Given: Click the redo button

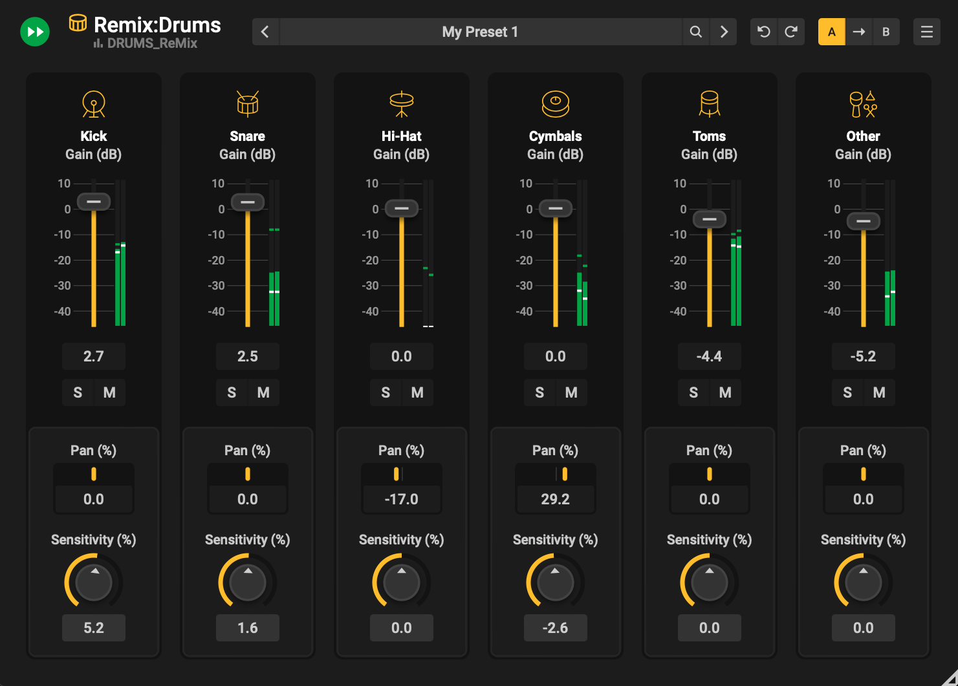Looking at the screenshot, I should (790, 31).
